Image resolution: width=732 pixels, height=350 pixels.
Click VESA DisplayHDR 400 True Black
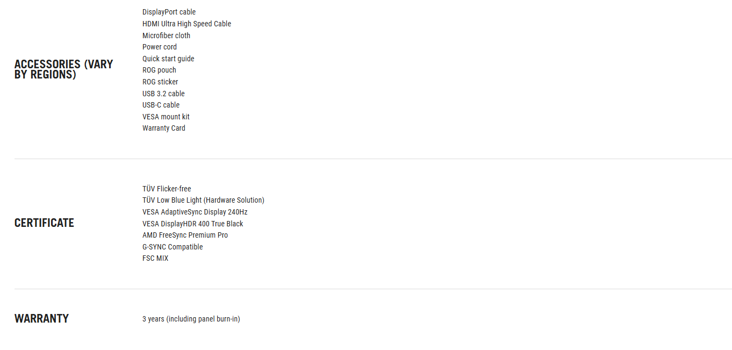192,224
